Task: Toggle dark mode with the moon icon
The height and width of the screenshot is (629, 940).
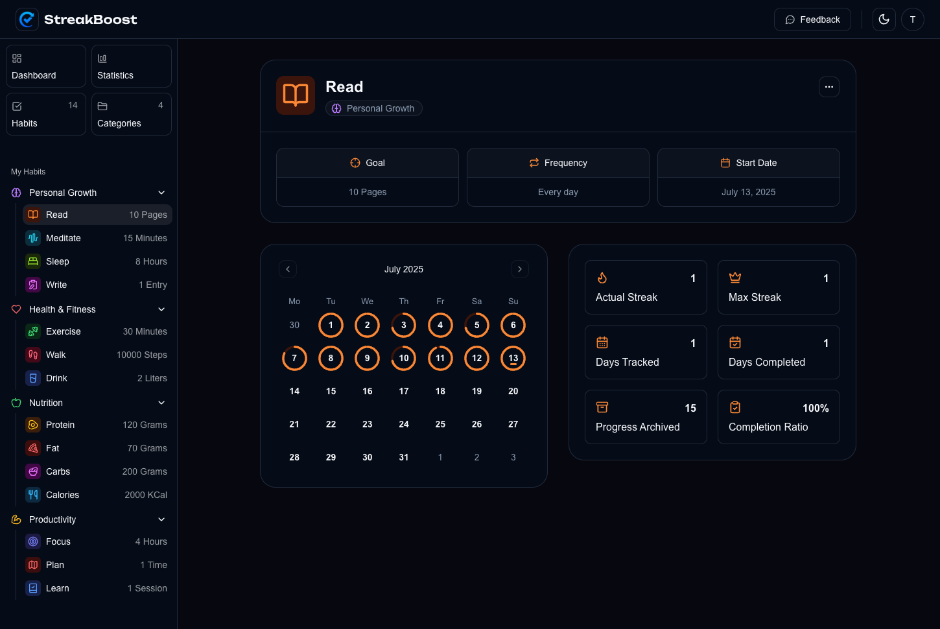Action: click(884, 19)
